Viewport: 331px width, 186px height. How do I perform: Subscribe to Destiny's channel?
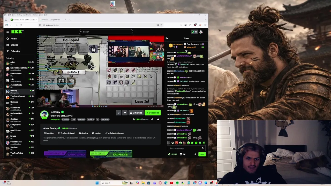153,113
